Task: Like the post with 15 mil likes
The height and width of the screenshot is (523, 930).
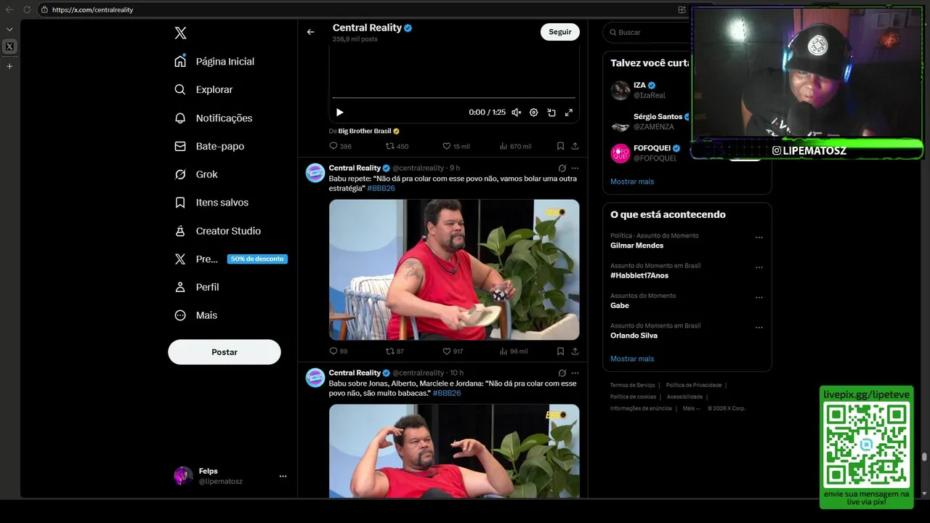Action: (456, 146)
